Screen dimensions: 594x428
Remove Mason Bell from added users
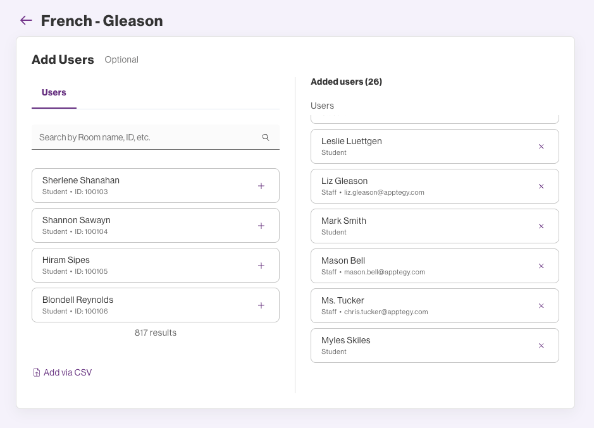(x=541, y=266)
